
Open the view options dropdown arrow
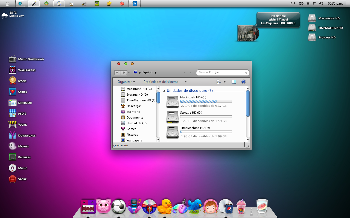coord(225,82)
